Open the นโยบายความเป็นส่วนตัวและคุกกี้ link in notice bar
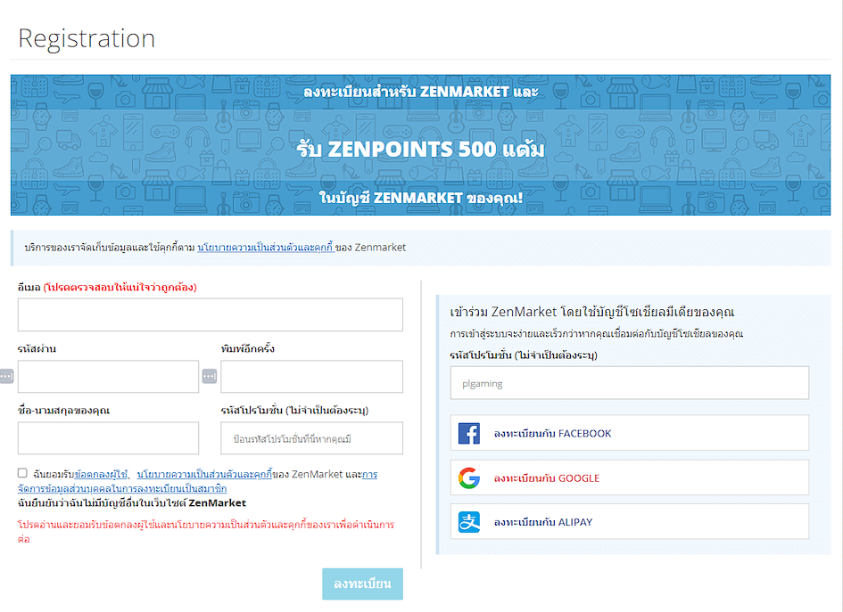 [x=266, y=248]
